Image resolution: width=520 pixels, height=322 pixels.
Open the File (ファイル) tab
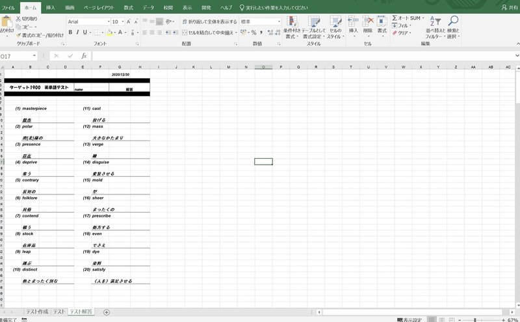pos(8,8)
